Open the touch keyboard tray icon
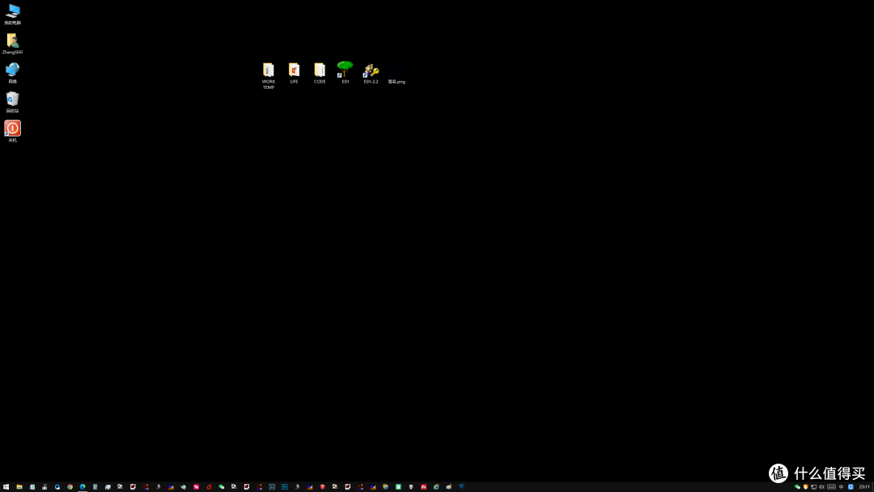The height and width of the screenshot is (492, 874). (x=831, y=486)
